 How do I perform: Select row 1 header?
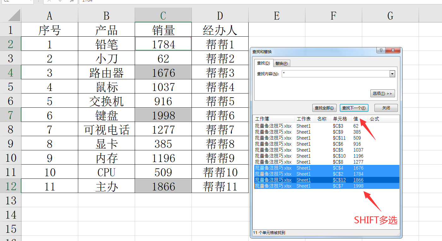(10, 29)
